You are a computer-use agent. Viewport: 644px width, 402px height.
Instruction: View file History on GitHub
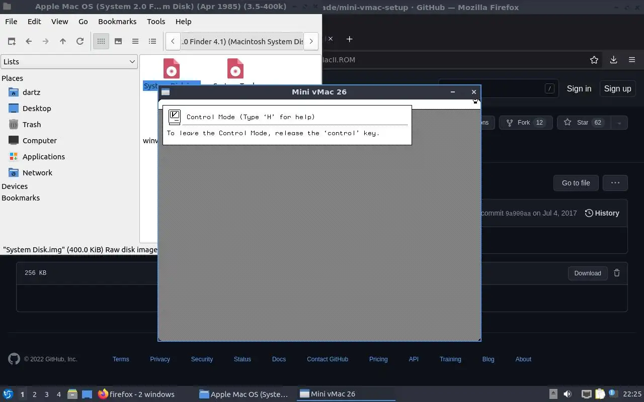pos(602,213)
